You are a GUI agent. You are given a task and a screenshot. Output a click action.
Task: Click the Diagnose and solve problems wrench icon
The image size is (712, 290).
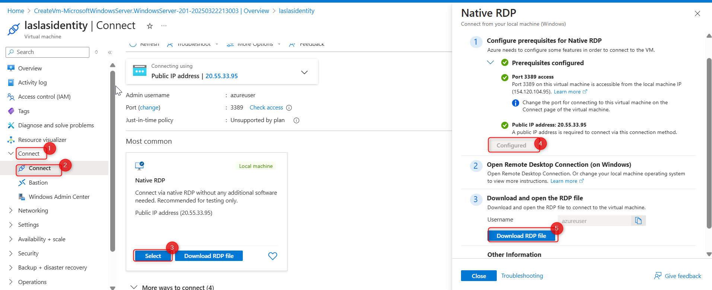click(x=11, y=125)
